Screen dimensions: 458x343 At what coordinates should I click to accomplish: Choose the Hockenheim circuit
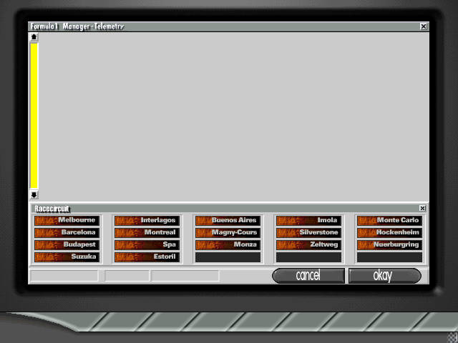(389, 233)
